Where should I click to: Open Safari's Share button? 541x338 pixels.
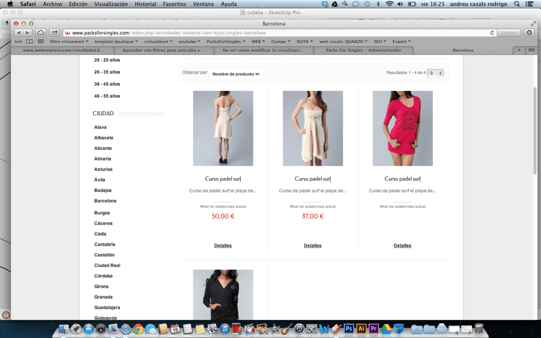[x=55, y=33]
